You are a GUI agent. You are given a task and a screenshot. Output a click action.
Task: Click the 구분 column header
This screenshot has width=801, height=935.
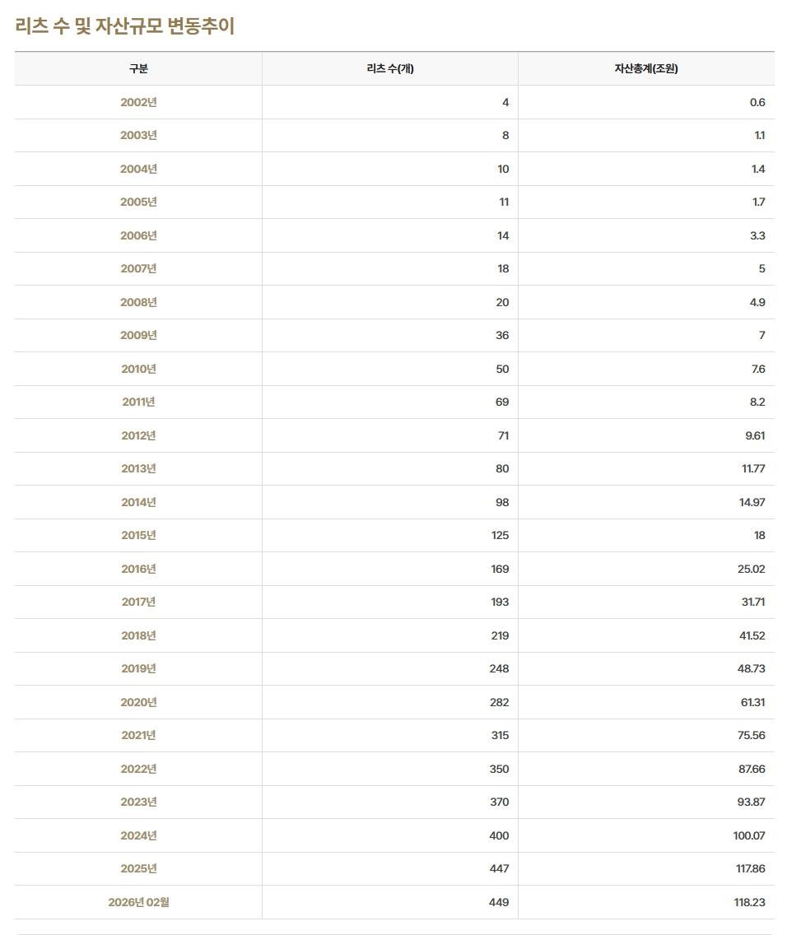pos(138,68)
